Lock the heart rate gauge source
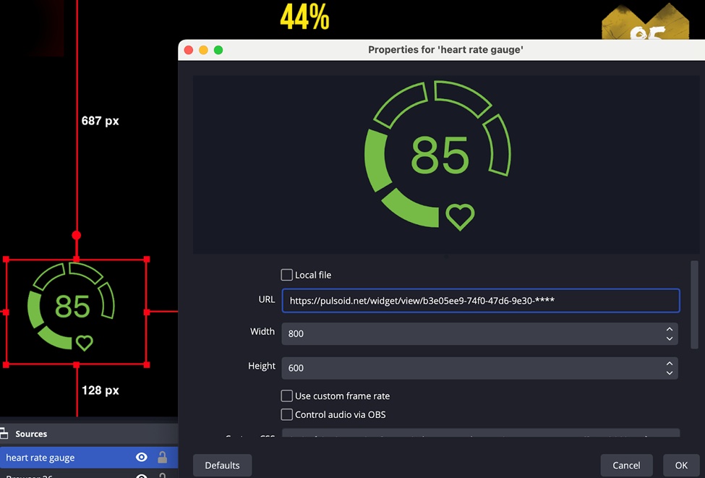This screenshot has height=478, width=705. [x=162, y=457]
